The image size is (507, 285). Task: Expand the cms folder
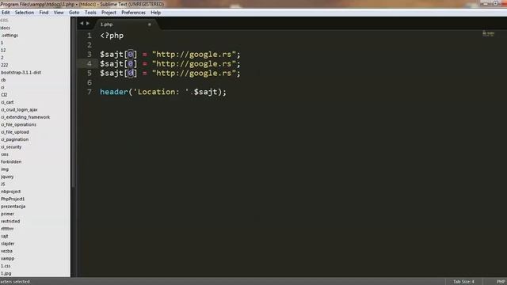(5, 154)
